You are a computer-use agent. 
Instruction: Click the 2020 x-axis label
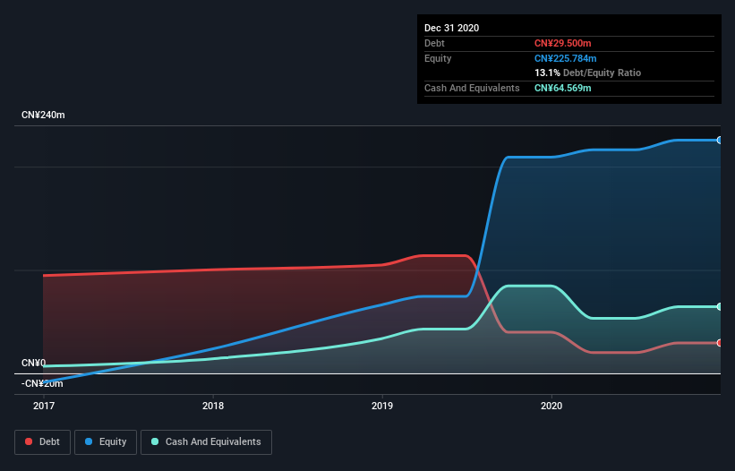pyautogui.click(x=551, y=406)
